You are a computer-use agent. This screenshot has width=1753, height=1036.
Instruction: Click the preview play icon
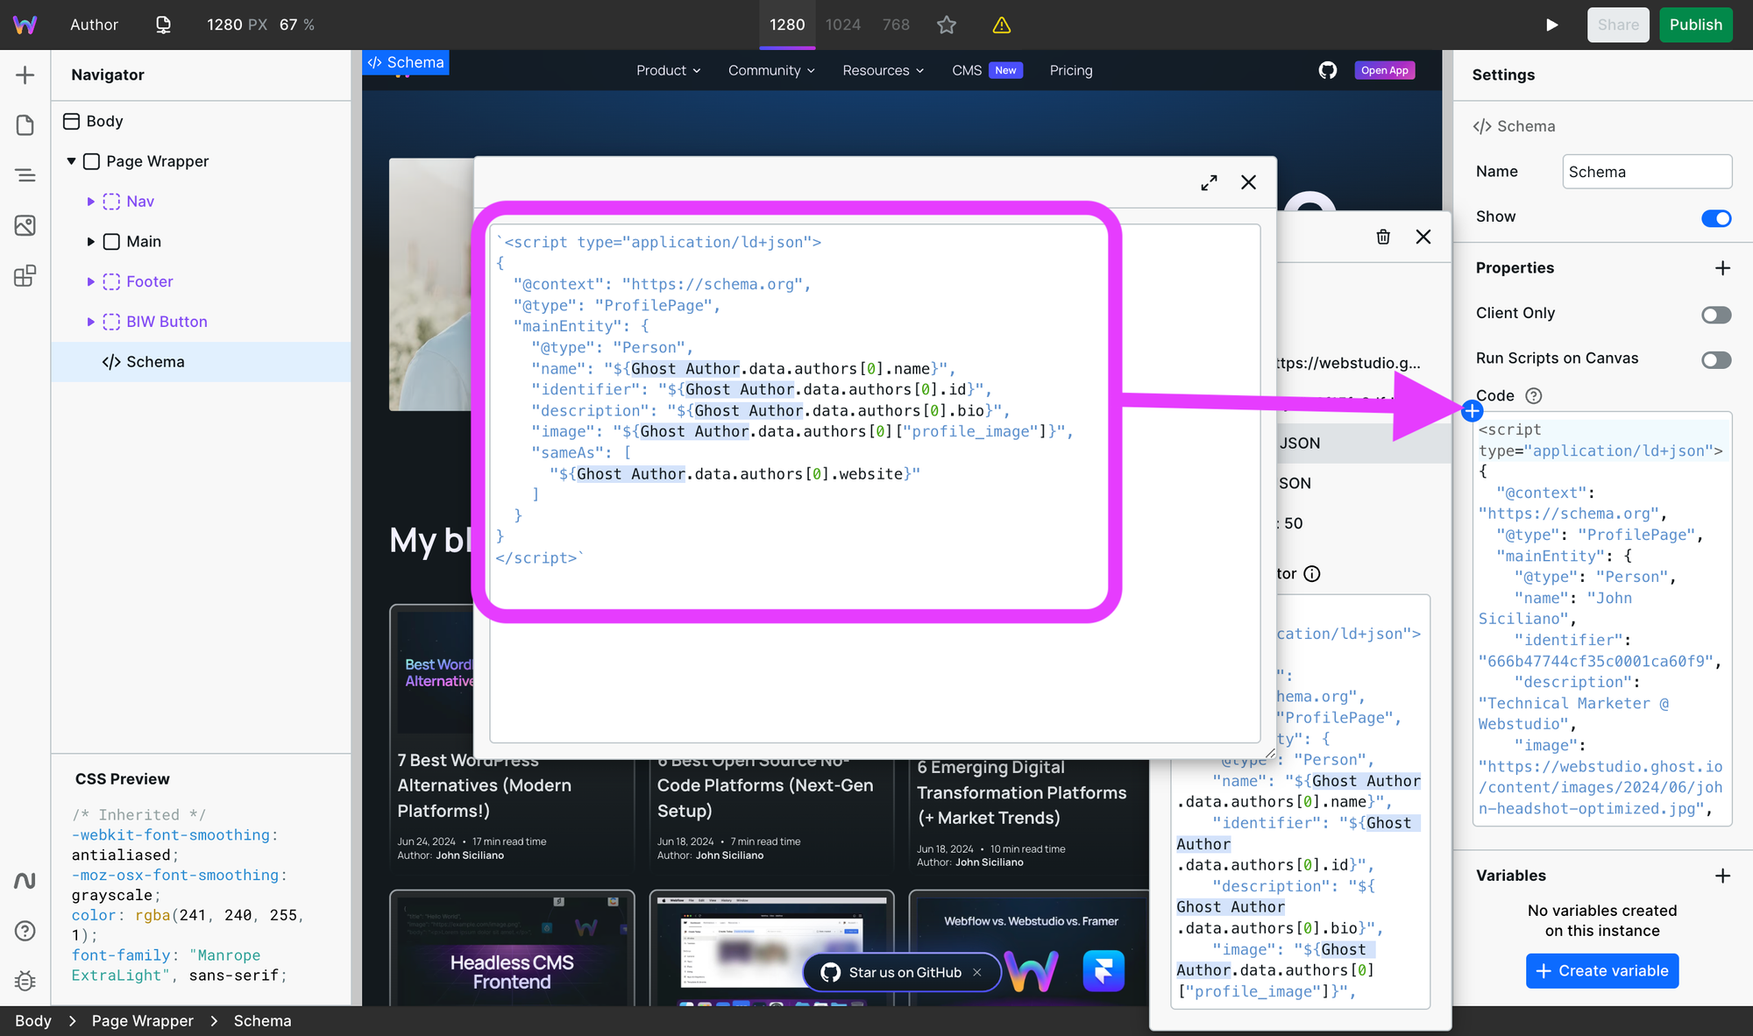click(1551, 25)
